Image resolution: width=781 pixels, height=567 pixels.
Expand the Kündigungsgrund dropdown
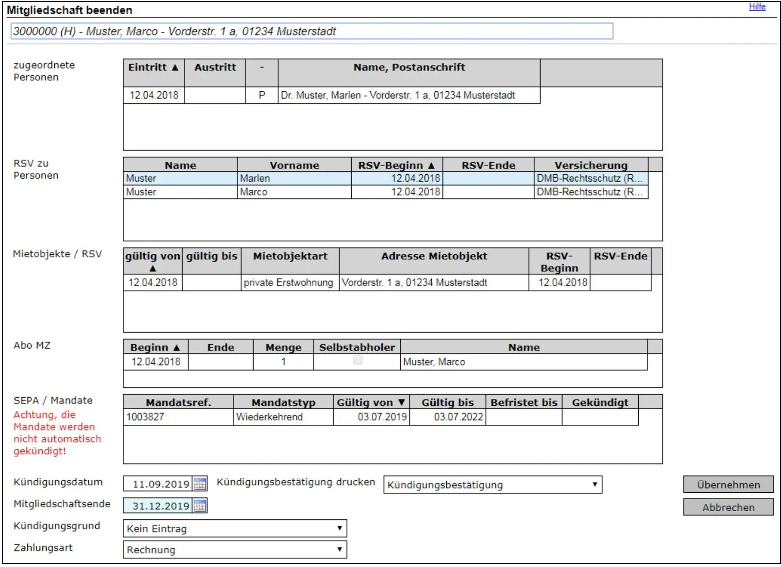point(235,529)
